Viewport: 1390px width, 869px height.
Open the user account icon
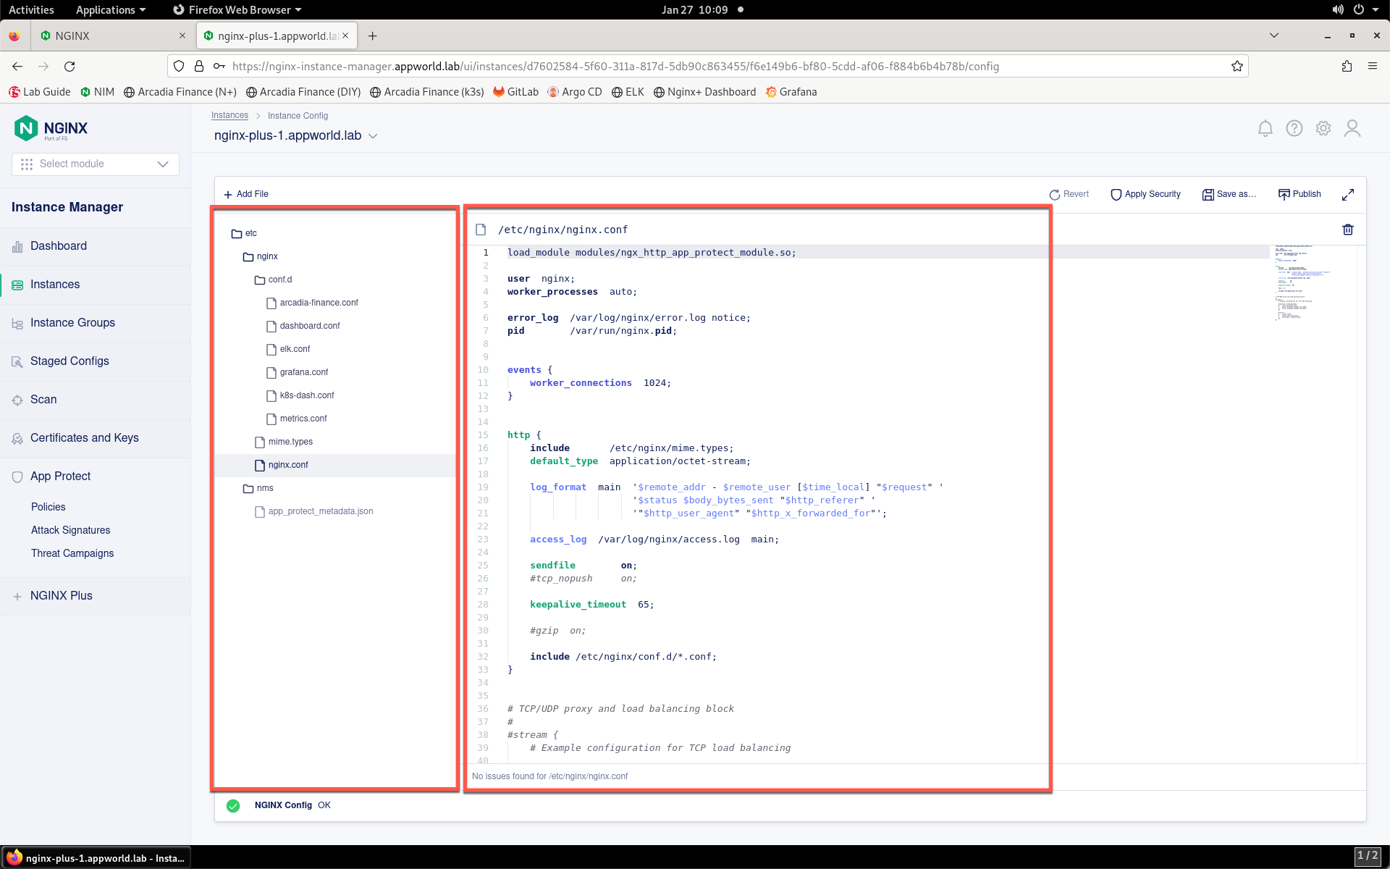(x=1352, y=128)
